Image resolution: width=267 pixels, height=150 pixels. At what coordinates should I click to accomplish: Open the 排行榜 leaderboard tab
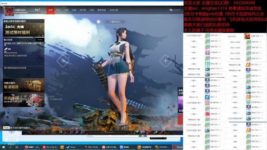point(83,10)
